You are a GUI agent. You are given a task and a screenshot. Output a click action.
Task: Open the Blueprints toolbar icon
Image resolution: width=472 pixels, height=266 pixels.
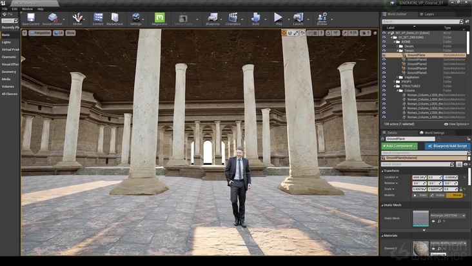(213, 18)
